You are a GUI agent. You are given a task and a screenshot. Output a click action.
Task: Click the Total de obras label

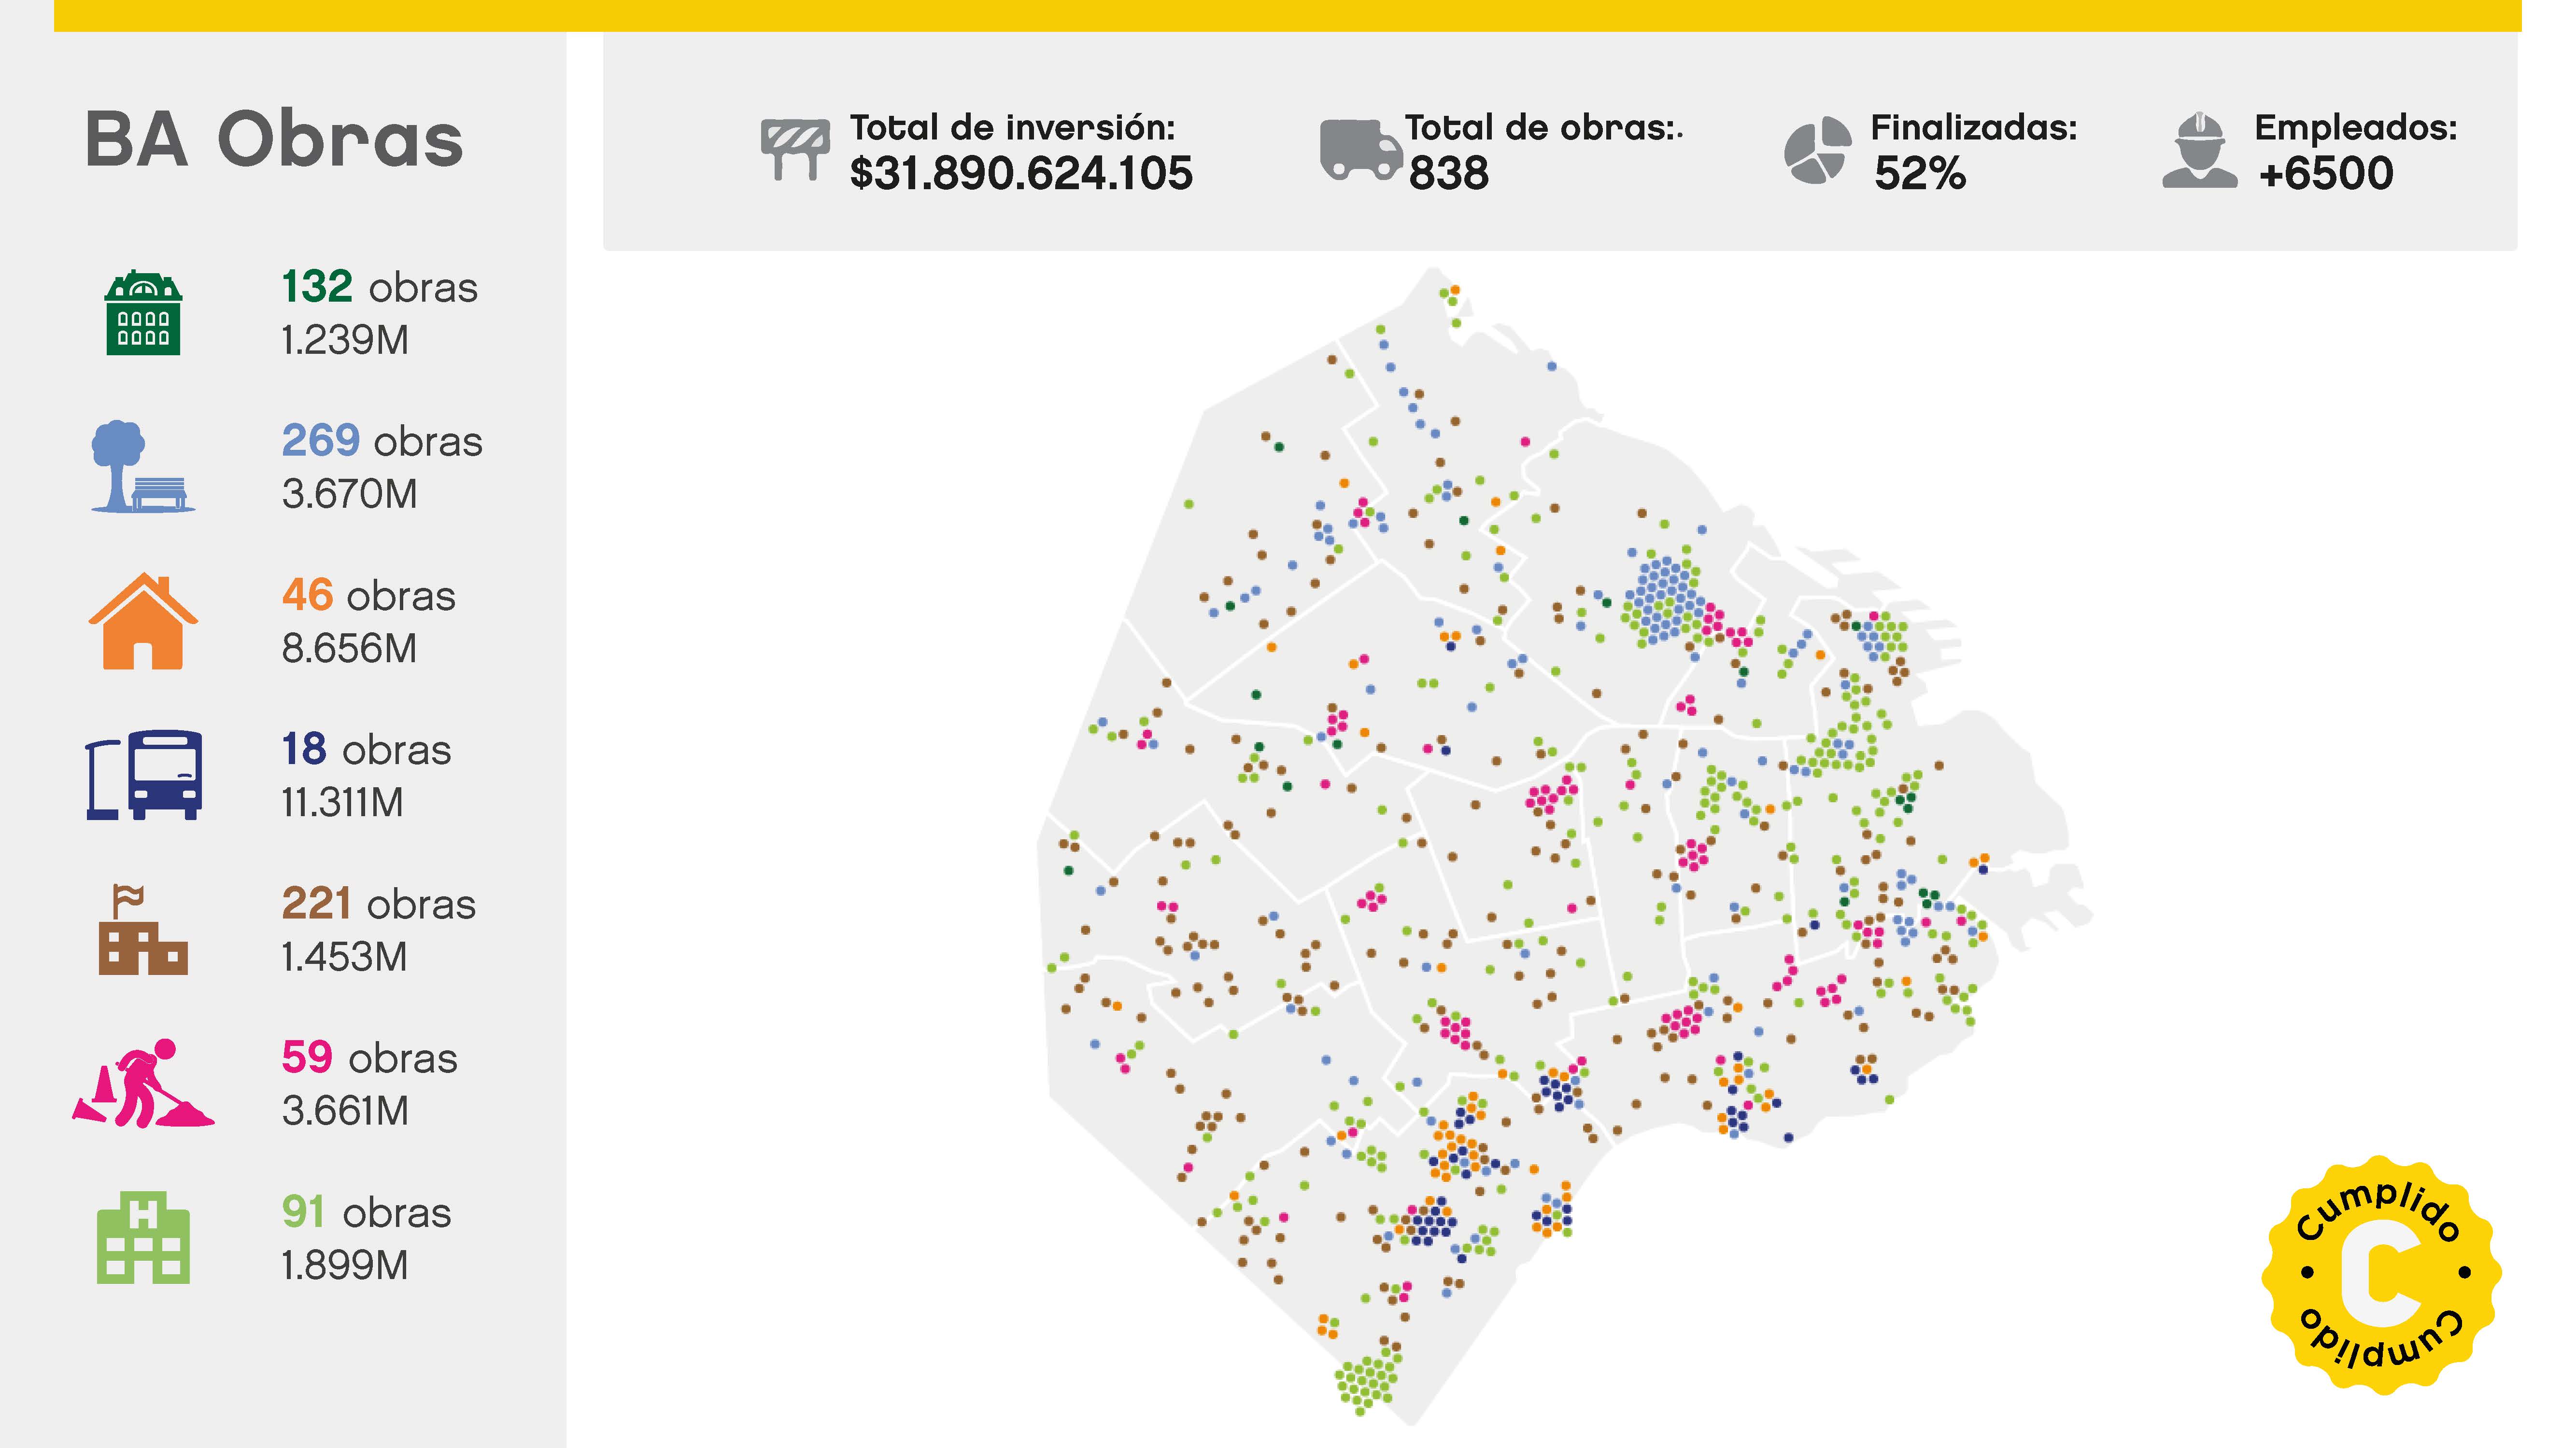[1544, 128]
